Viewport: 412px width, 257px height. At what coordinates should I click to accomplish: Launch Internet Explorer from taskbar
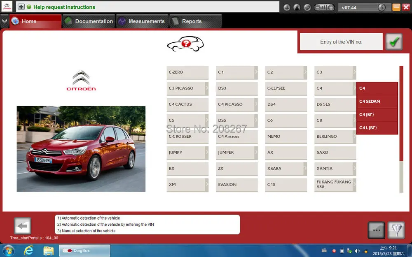coord(28,250)
